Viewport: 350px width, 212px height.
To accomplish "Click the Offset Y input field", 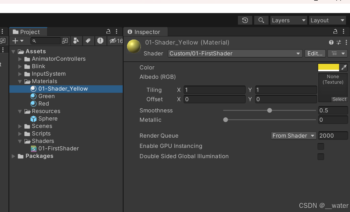I will pos(286,99).
